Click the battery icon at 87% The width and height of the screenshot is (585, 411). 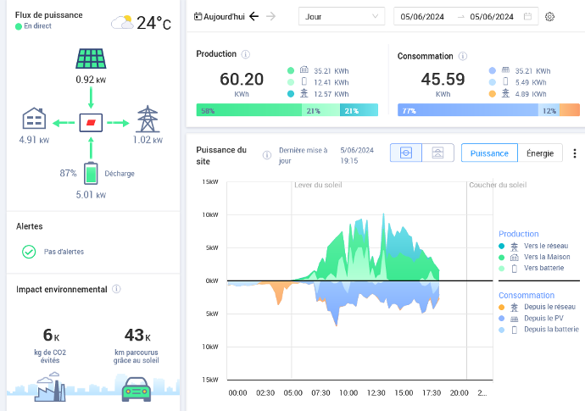tap(91, 173)
